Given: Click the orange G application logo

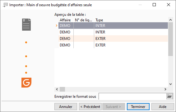Looking at the screenshot, I should (x=26, y=83).
